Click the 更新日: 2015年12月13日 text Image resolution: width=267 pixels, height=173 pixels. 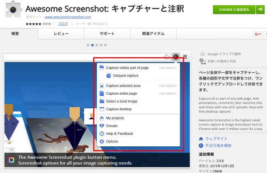(x=216, y=166)
